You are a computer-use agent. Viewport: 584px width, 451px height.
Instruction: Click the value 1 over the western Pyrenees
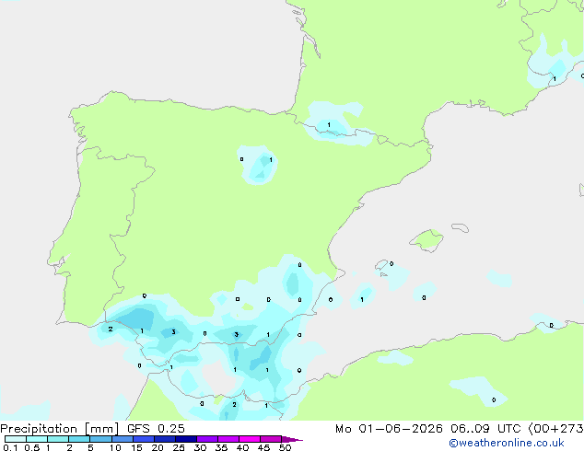coord(329,124)
